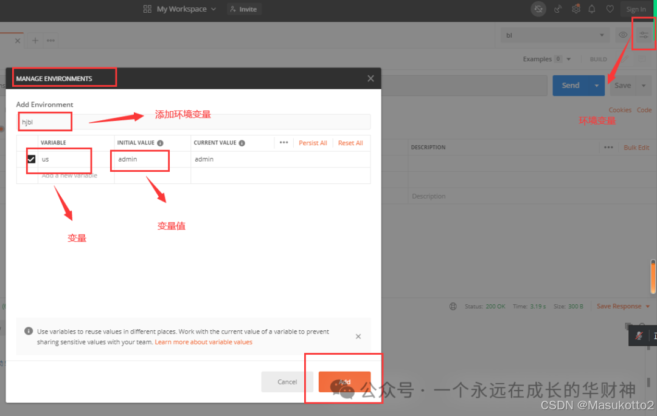The image size is (657, 416).
Task: Show Initial Value info icon
Action: tap(160, 143)
